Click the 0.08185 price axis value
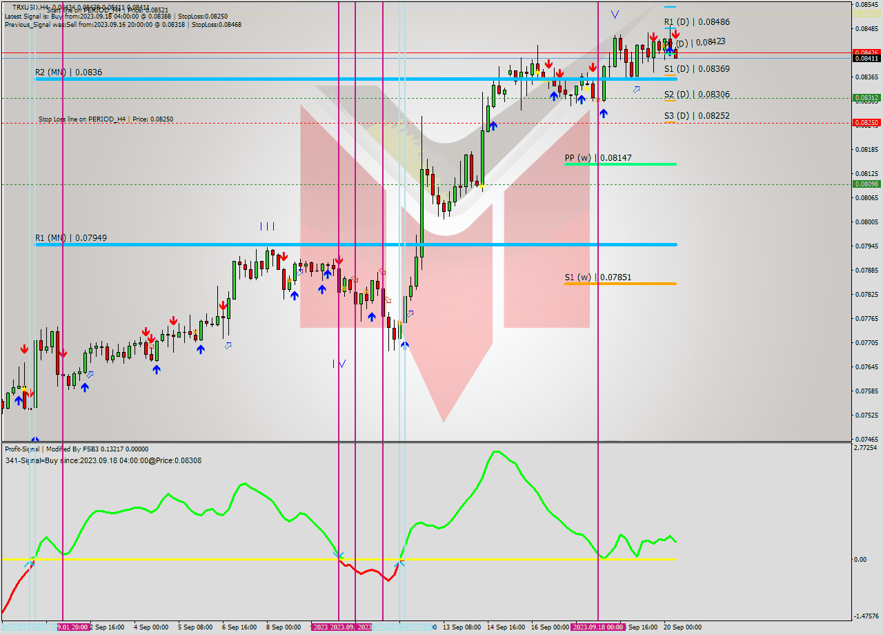This screenshot has height=635, width=883. click(x=866, y=150)
